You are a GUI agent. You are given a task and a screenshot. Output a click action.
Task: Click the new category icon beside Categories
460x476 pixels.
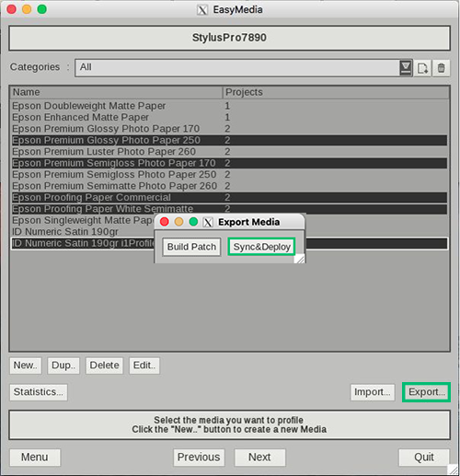pyautogui.click(x=422, y=68)
